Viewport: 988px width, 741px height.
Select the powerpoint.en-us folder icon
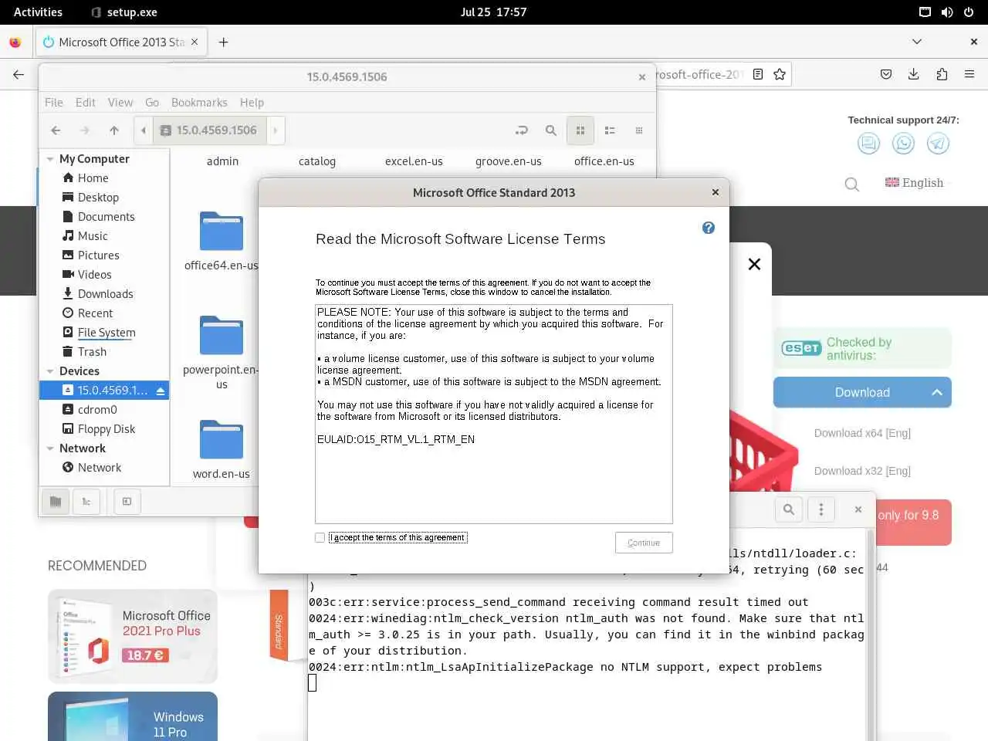tap(222, 335)
